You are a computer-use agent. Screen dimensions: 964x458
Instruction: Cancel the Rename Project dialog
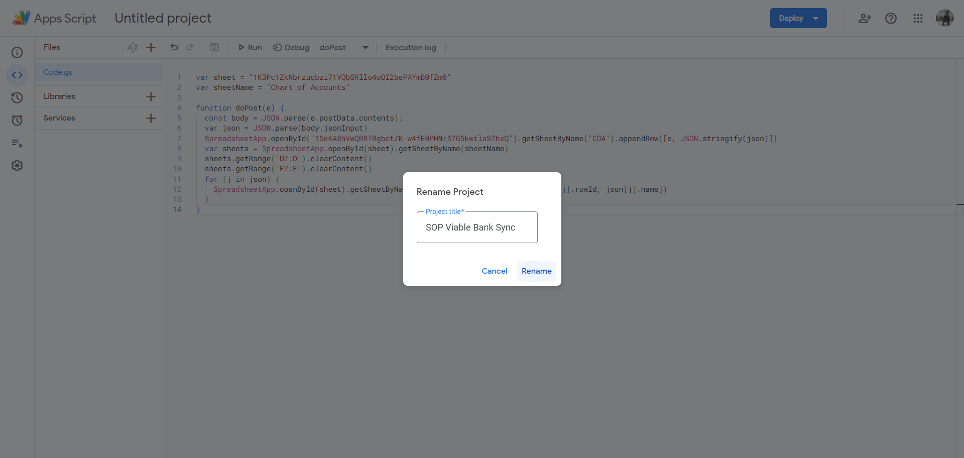pos(495,271)
